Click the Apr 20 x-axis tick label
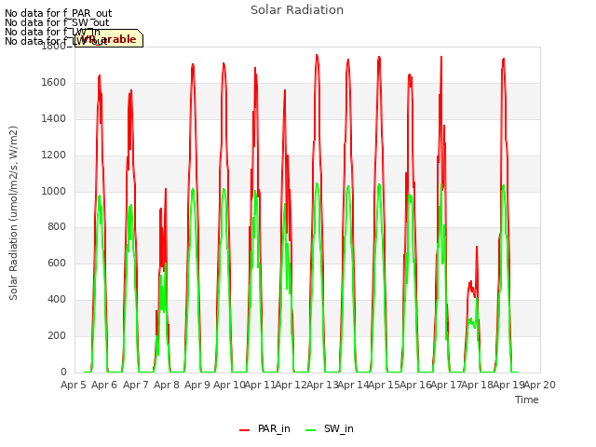 tap(540, 385)
